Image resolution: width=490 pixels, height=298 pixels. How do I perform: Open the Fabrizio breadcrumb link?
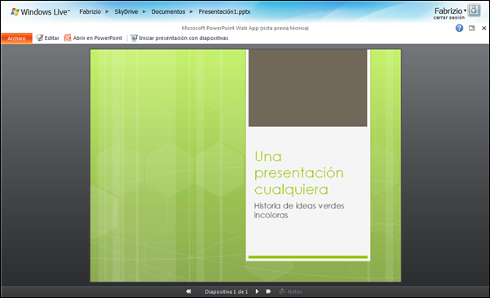tap(90, 11)
